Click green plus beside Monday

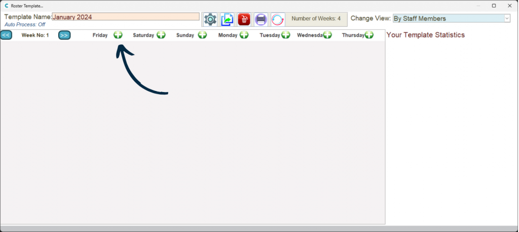pos(244,35)
